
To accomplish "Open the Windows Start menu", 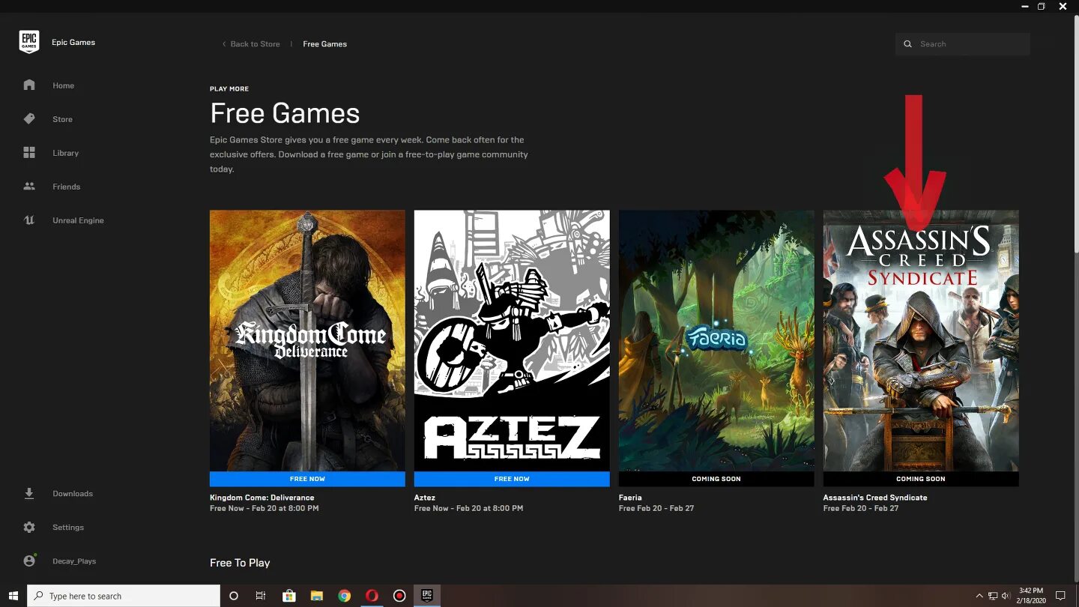I will pyautogui.click(x=13, y=596).
